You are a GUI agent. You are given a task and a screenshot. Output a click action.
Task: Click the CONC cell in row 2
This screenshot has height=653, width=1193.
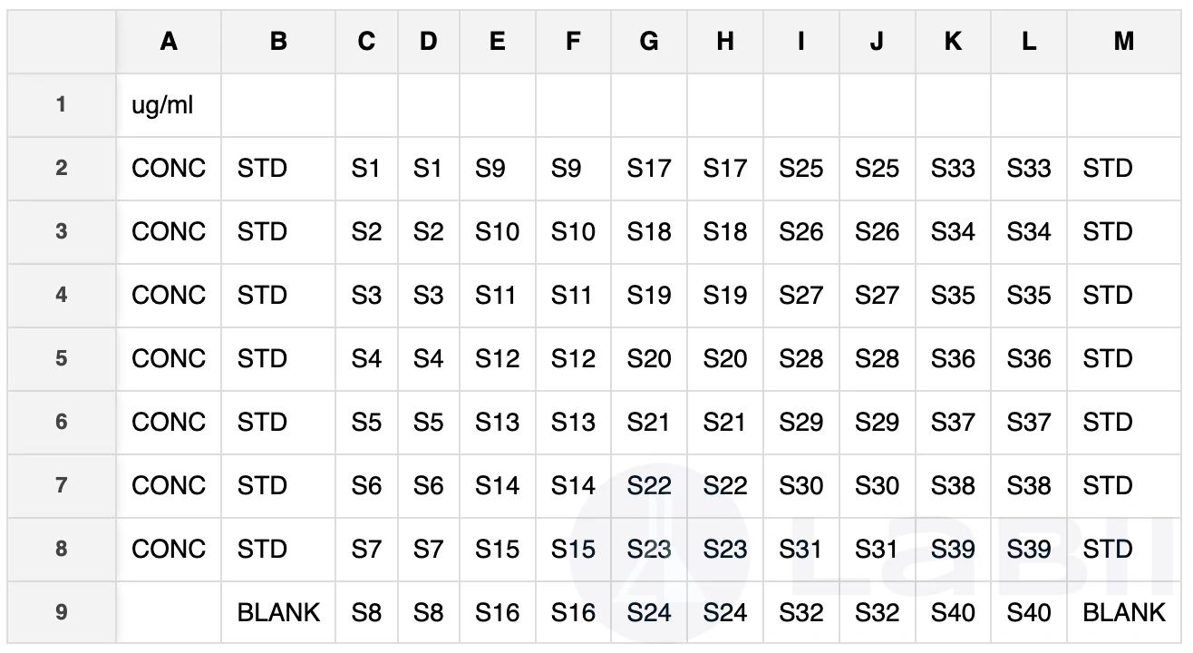[169, 169]
